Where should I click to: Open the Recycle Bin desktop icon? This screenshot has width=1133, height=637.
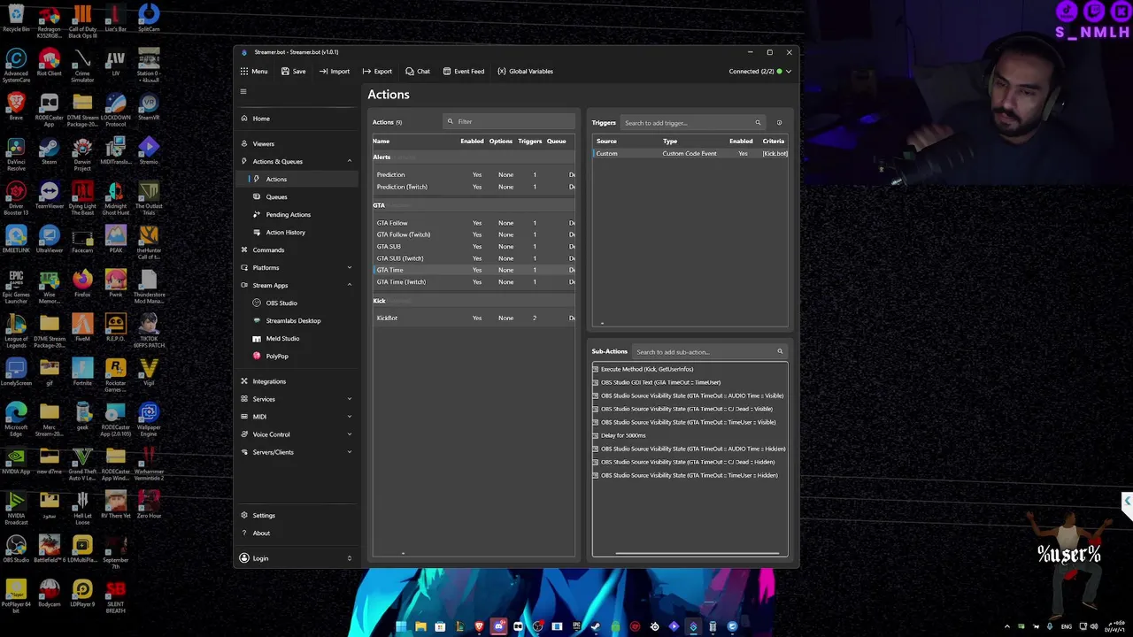click(x=16, y=19)
